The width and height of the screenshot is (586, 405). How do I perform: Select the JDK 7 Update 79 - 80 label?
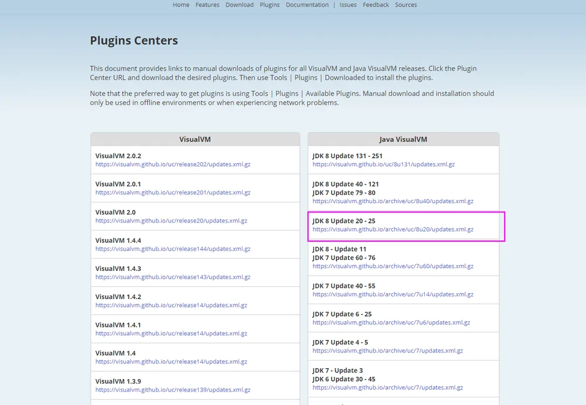344,193
